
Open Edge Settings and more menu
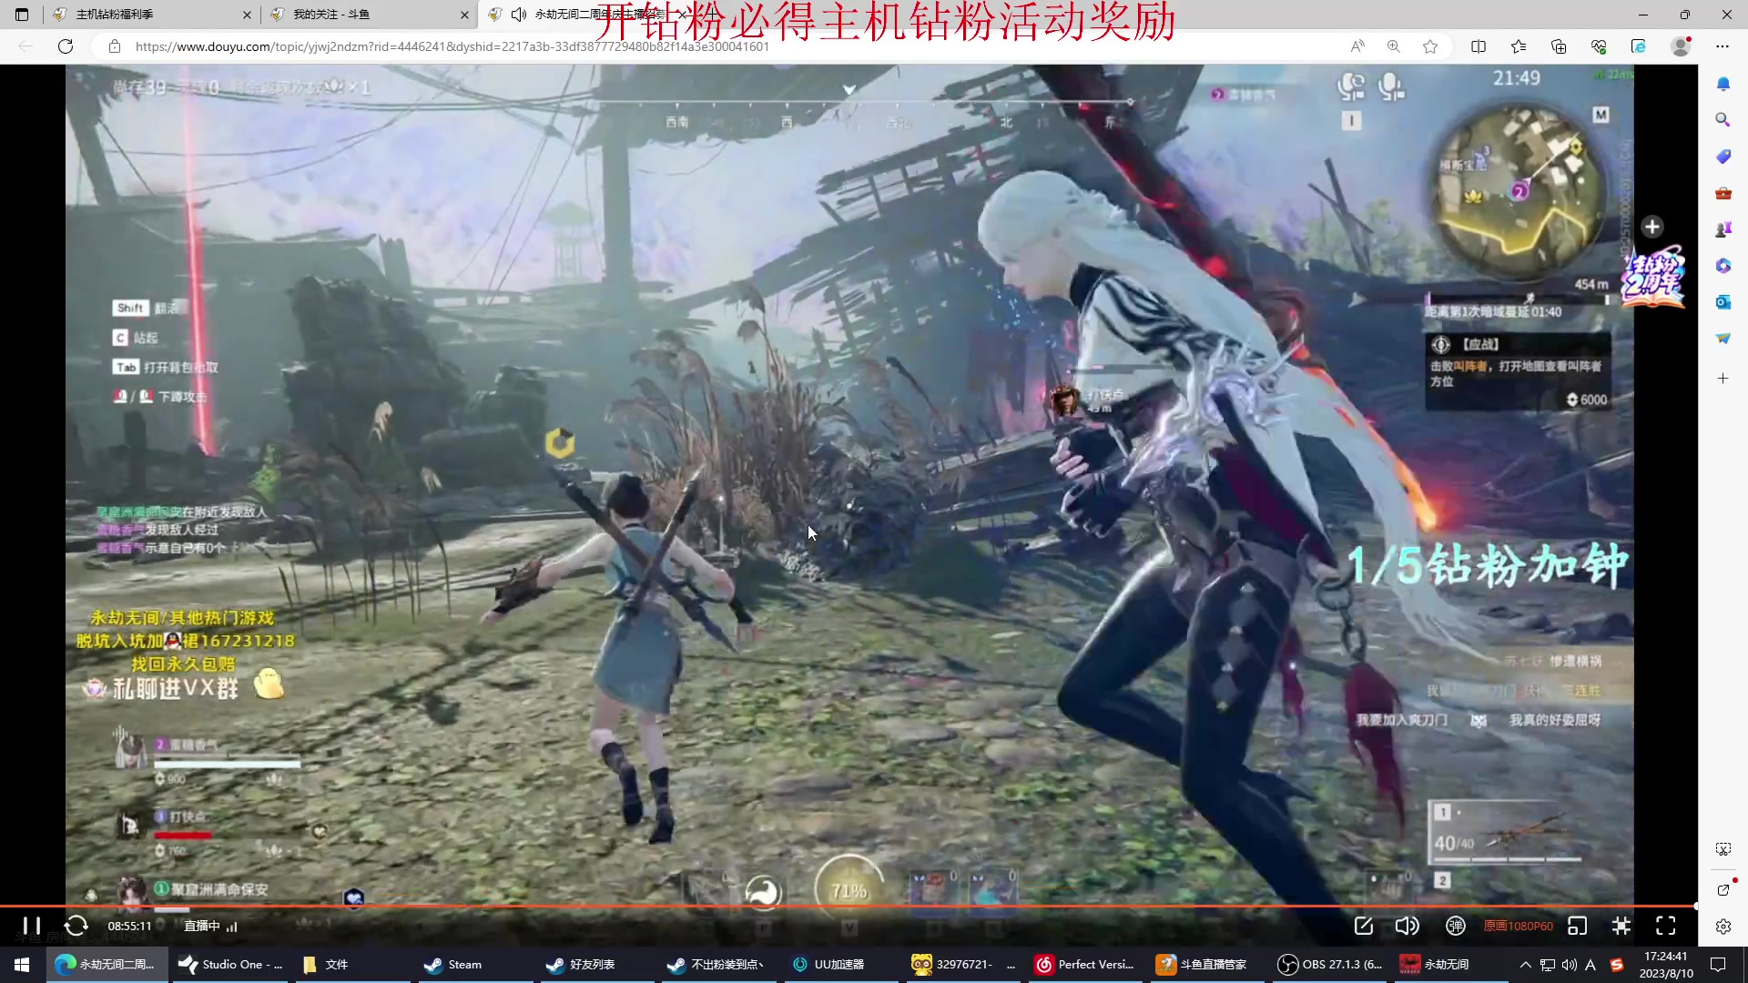coord(1723,46)
